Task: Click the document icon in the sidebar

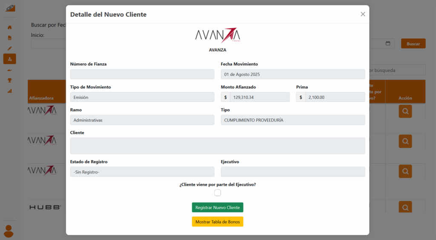Action: 9,38
